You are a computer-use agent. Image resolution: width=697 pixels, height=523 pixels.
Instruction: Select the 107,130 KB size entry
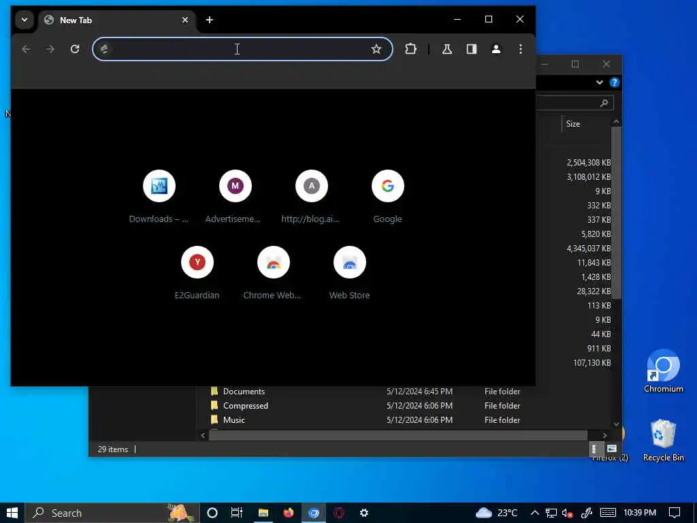tap(591, 363)
